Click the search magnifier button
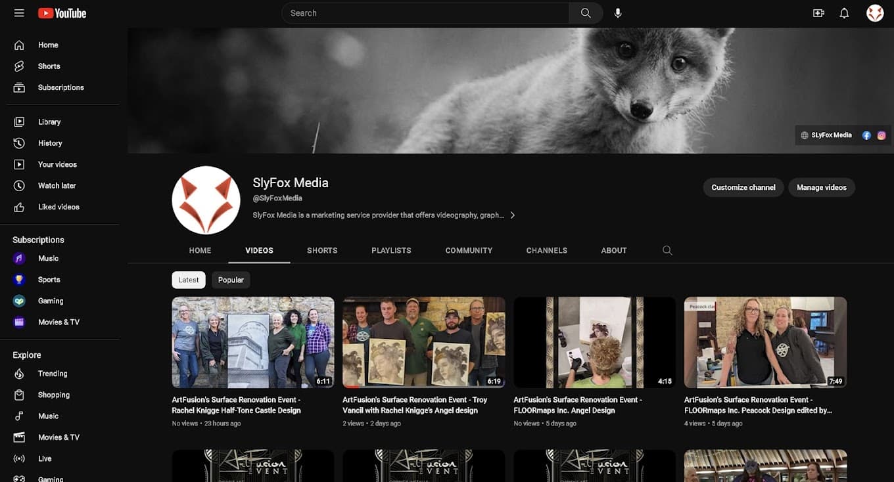 [x=586, y=13]
